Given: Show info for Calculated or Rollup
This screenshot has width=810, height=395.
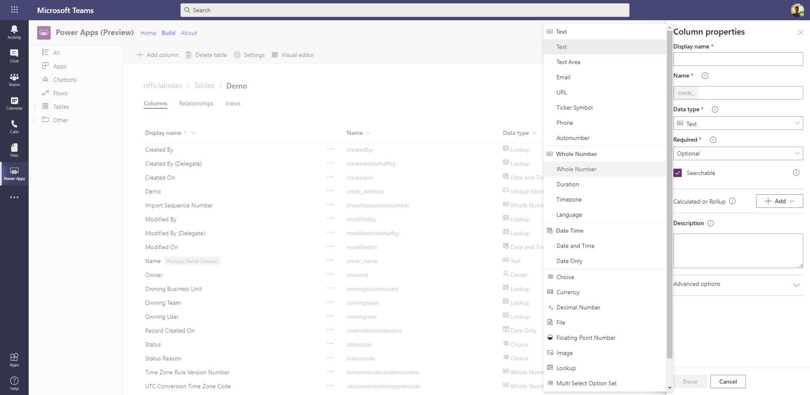Looking at the screenshot, I should [732, 201].
